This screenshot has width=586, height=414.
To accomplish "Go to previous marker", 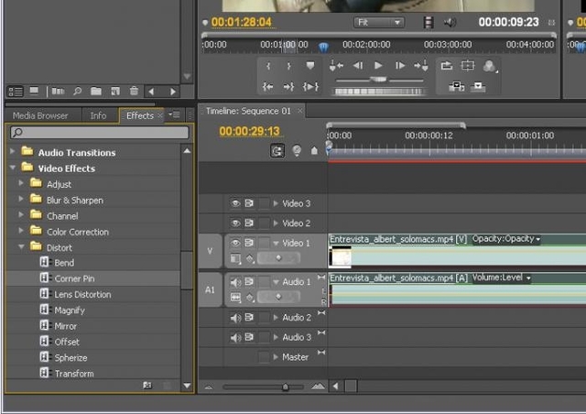I will point(336,66).
